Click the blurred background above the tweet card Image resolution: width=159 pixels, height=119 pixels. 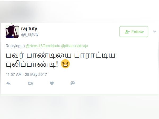[79, 11]
